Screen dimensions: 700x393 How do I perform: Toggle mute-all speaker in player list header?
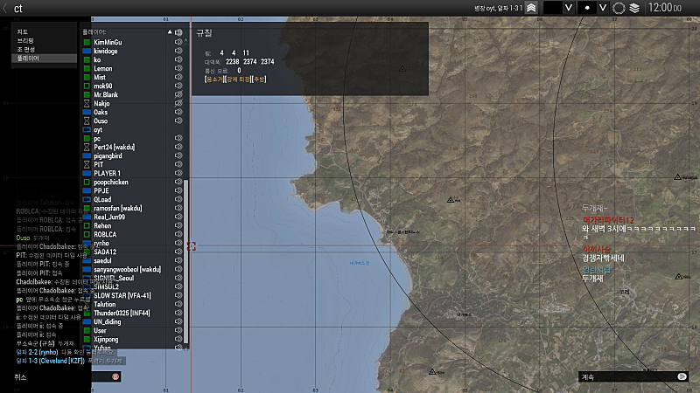pos(178,32)
